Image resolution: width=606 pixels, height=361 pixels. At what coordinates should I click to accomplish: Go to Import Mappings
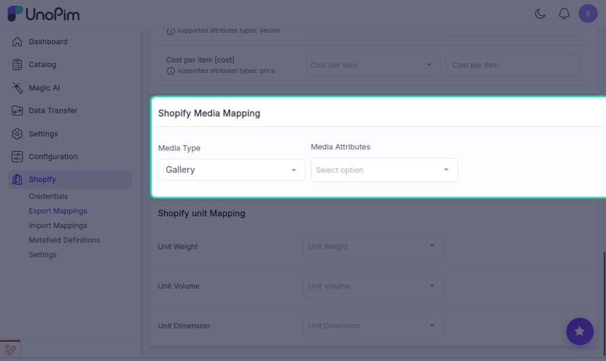coord(58,226)
